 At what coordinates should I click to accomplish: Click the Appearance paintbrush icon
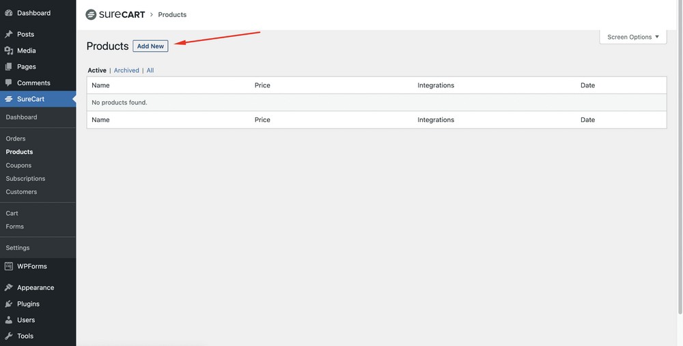point(9,288)
